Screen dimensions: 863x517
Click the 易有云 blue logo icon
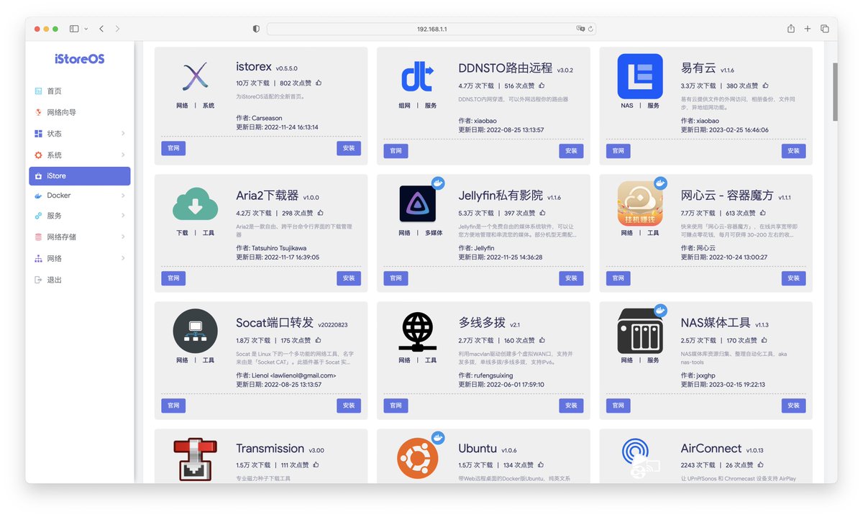(639, 76)
